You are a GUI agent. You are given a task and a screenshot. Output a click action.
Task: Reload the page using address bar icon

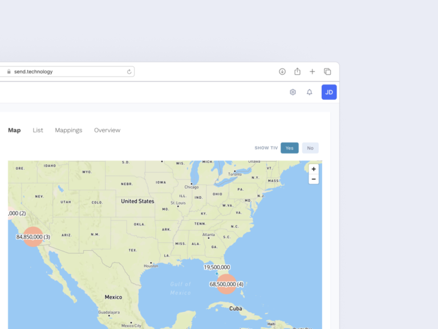pyautogui.click(x=129, y=72)
